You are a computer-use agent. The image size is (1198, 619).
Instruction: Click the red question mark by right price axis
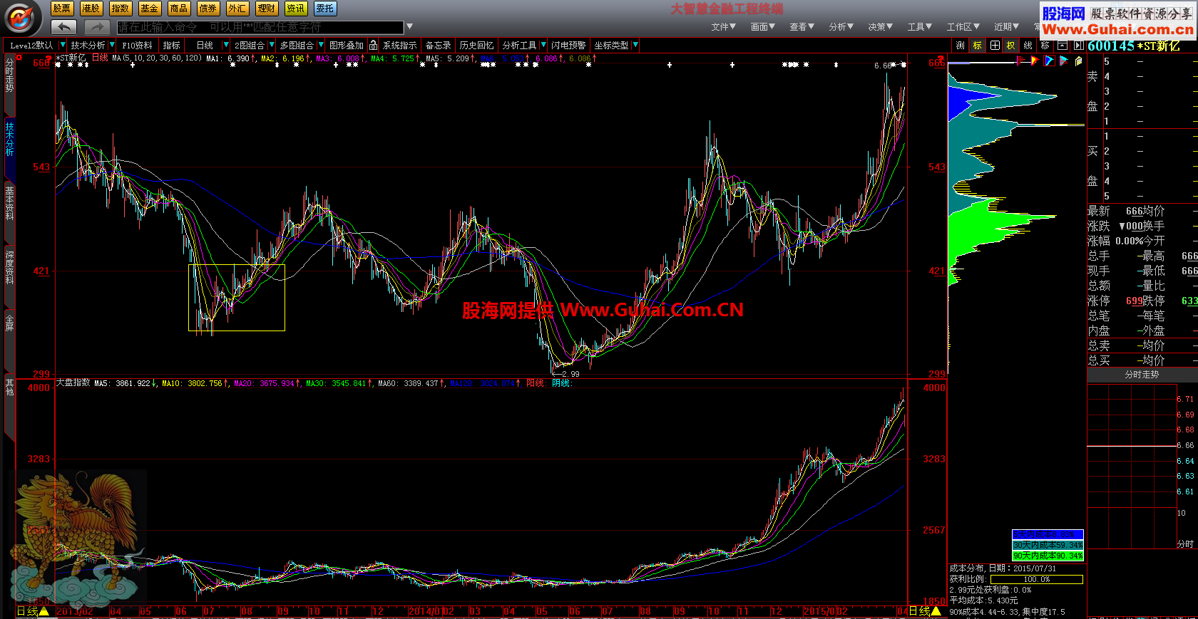click(x=941, y=58)
